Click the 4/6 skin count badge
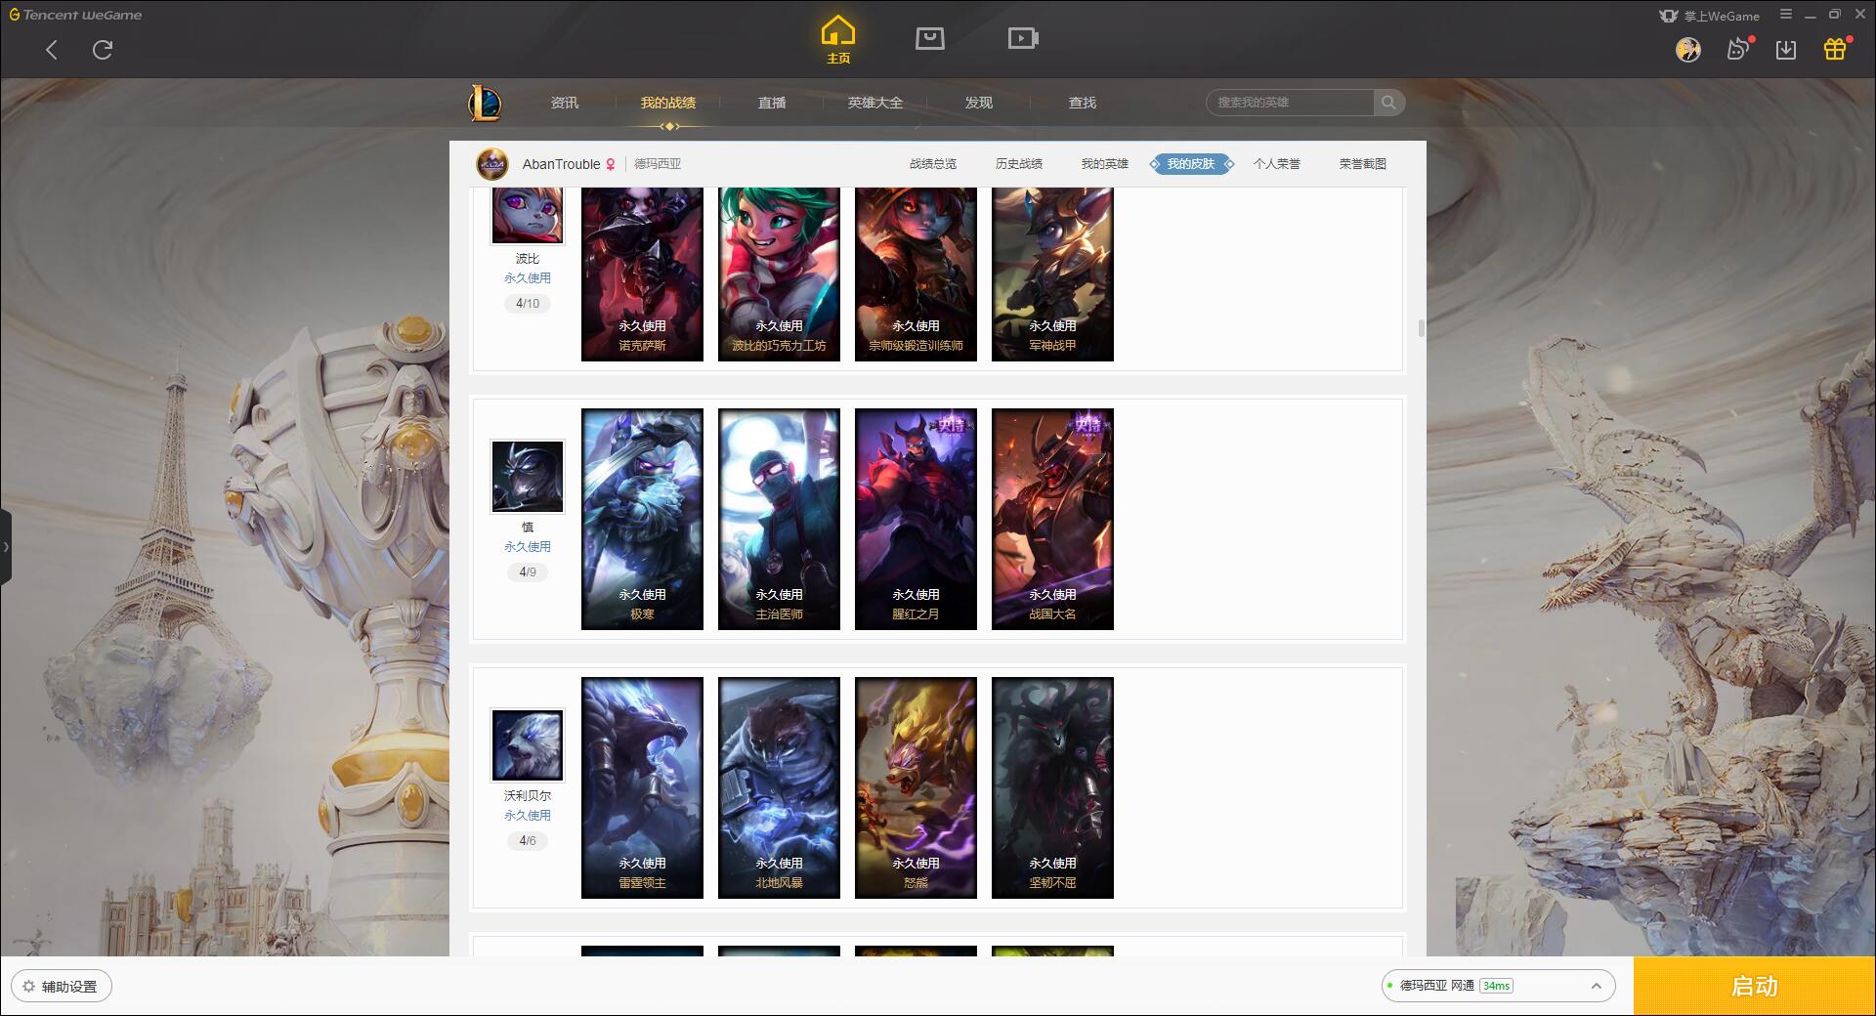The image size is (1876, 1016). pyautogui.click(x=528, y=841)
